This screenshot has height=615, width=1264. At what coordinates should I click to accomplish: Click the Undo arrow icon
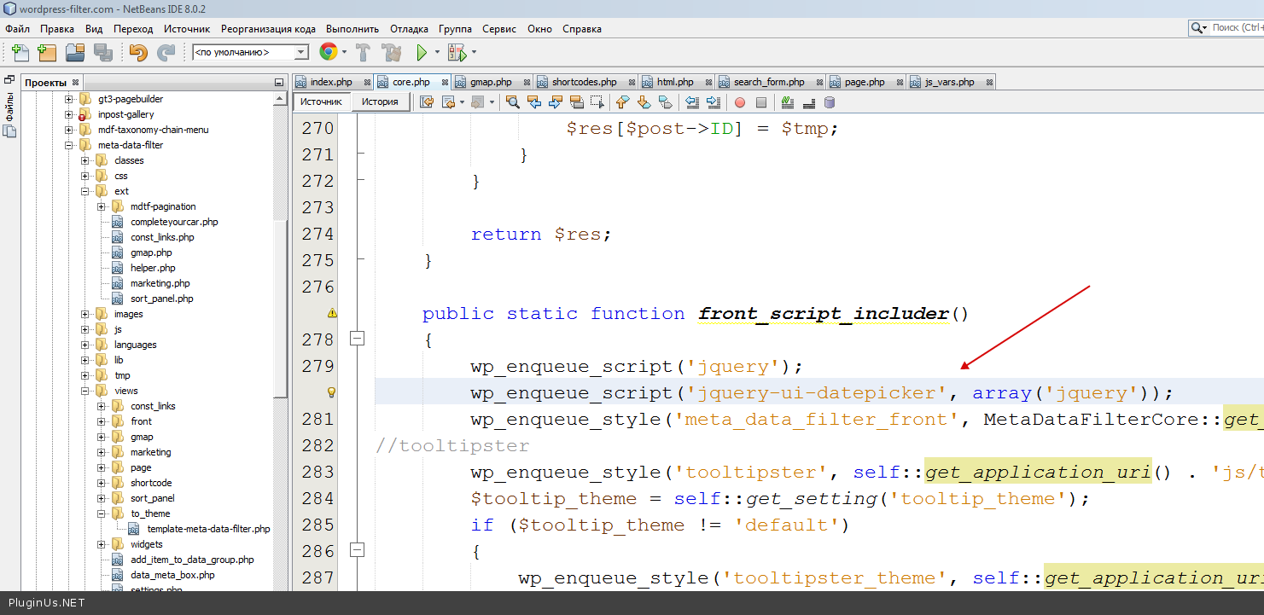coord(138,53)
